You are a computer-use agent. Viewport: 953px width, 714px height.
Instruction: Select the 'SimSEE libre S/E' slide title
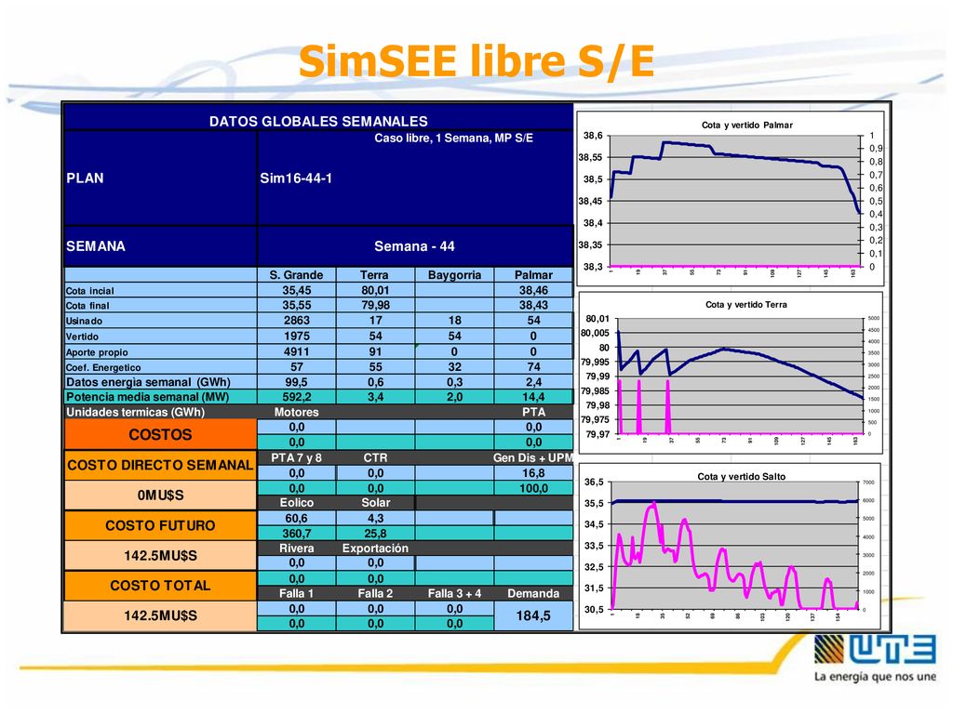476,61
